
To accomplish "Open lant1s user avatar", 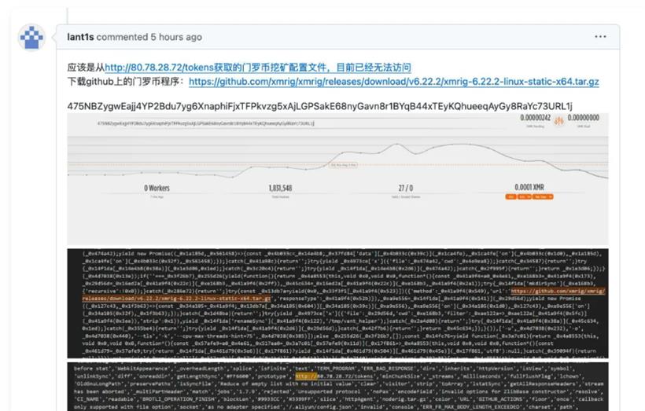I will tap(31, 38).
